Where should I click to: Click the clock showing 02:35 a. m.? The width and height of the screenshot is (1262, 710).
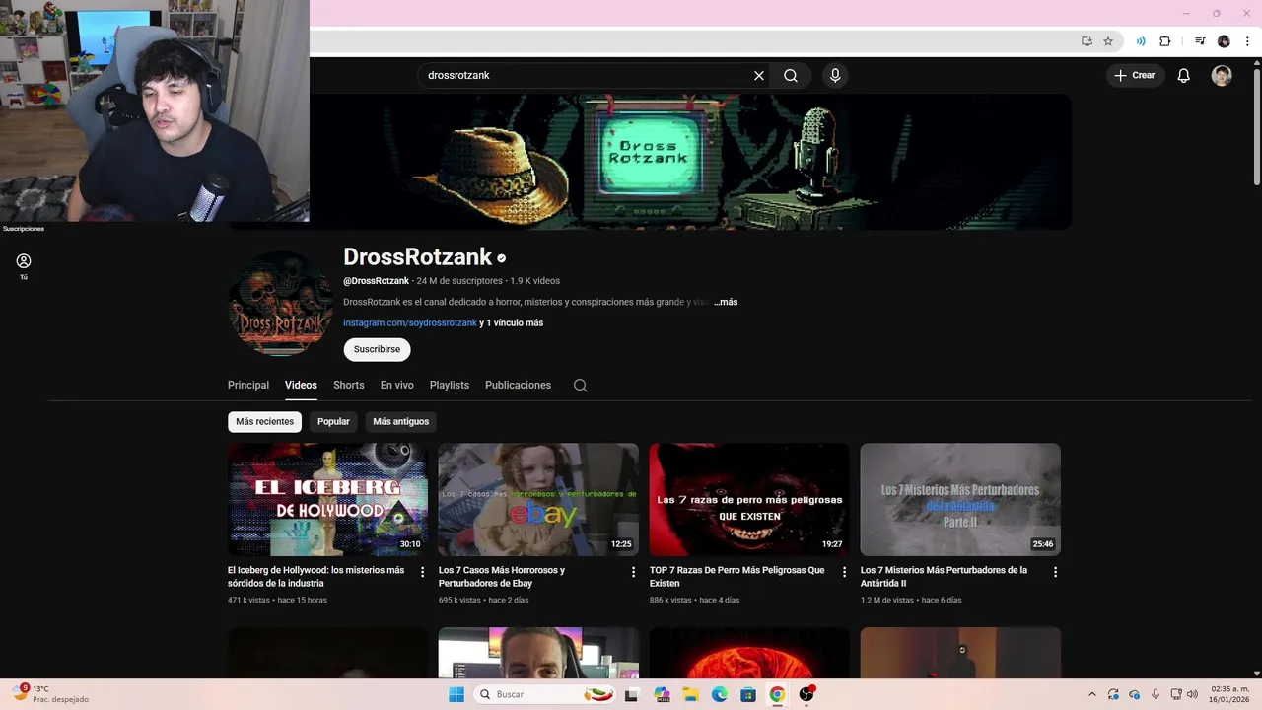(x=1229, y=694)
